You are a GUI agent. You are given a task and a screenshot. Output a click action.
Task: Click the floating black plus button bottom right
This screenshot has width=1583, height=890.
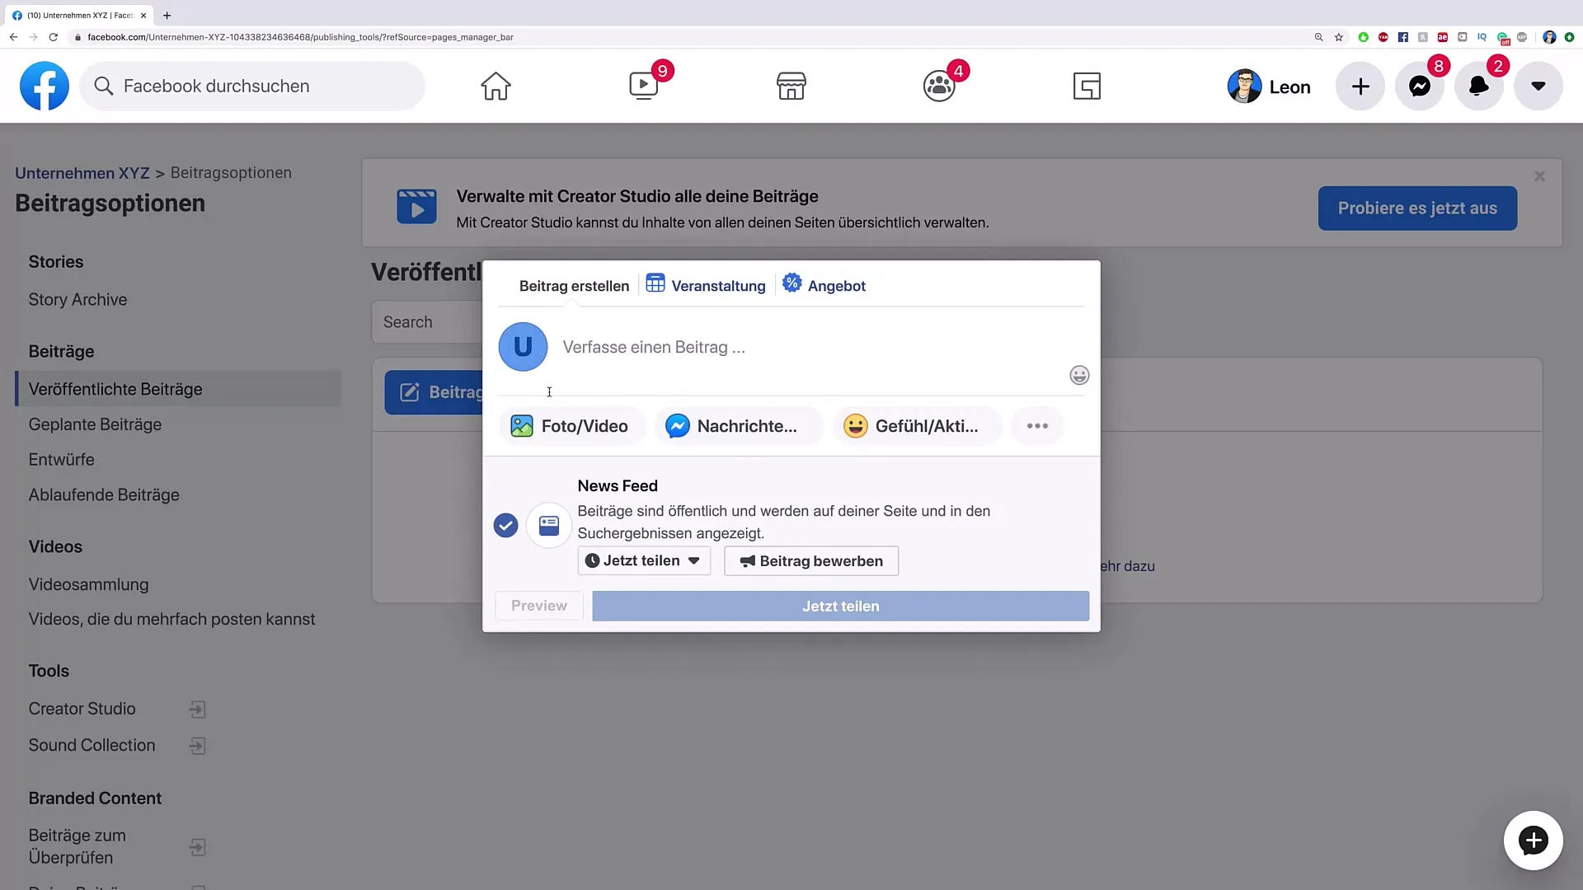[x=1534, y=841]
